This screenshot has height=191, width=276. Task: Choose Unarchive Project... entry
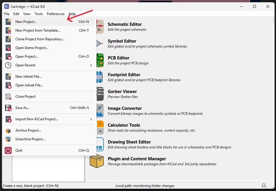pos(49,139)
